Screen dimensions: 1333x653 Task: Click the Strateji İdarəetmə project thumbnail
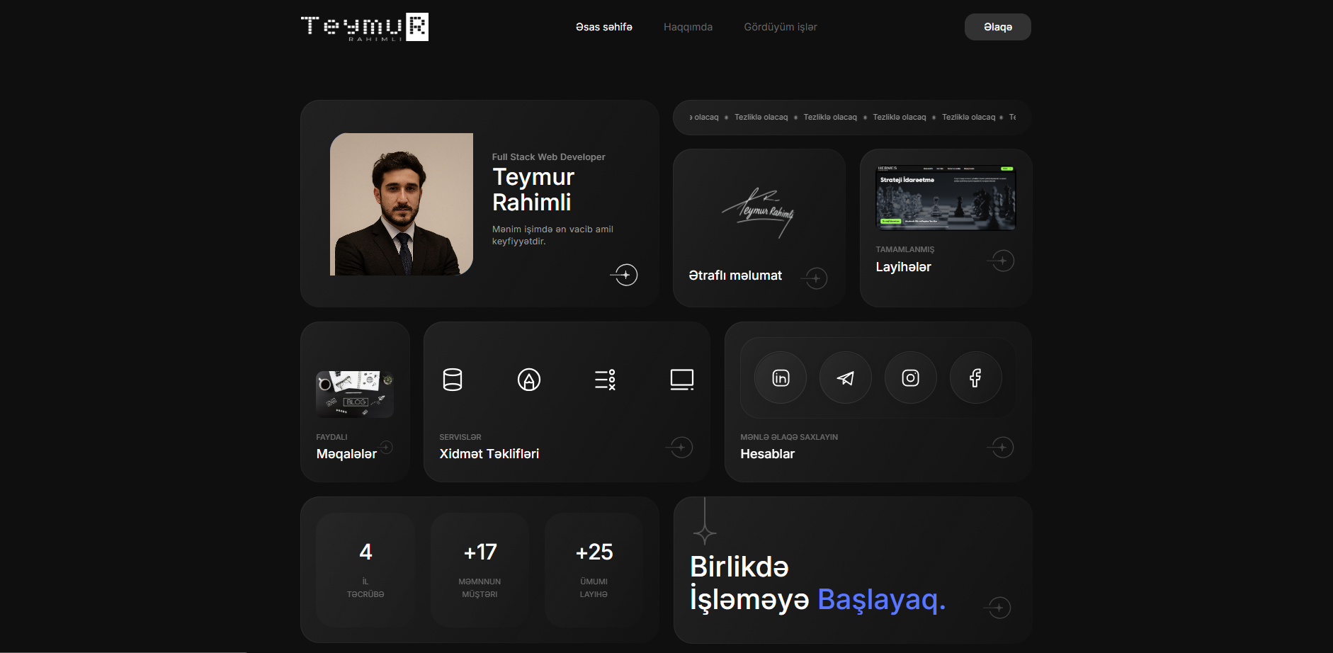[x=946, y=198]
